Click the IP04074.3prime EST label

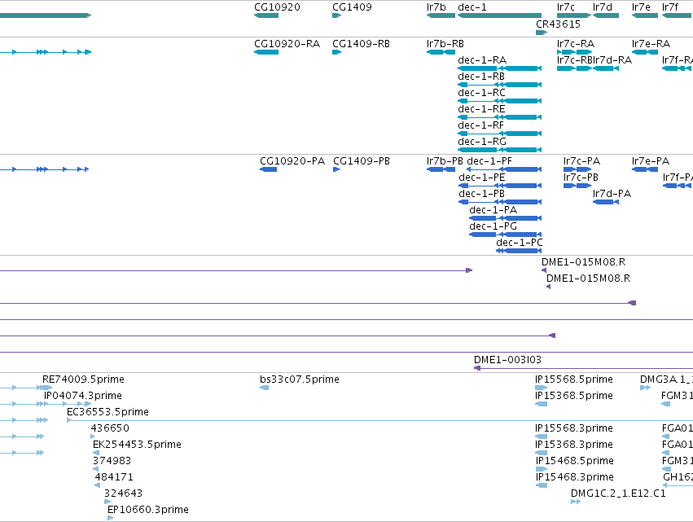tap(82, 396)
